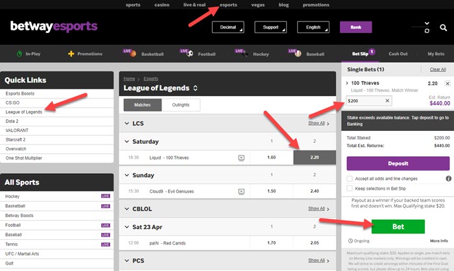Open League of Legends game switcher

[x=195, y=88]
